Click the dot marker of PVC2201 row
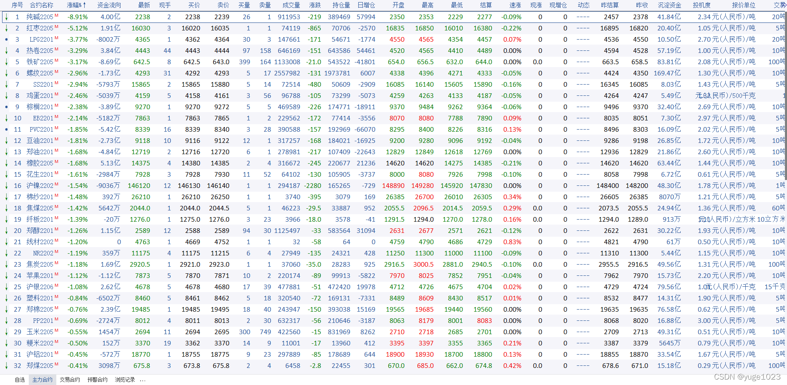Image resolution: width=787 pixels, height=385 pixels. [x=6, y=130]
